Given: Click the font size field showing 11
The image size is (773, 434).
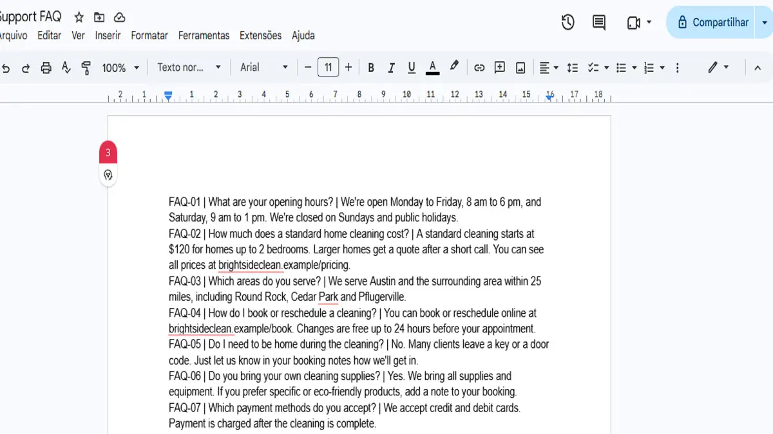Looking at the screenshot, I should pos(329,68).
